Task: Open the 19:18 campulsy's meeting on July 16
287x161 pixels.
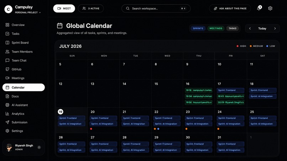Action: (199, 90)
